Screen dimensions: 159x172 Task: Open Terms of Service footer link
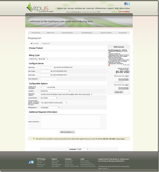click(x=86, y=163)
